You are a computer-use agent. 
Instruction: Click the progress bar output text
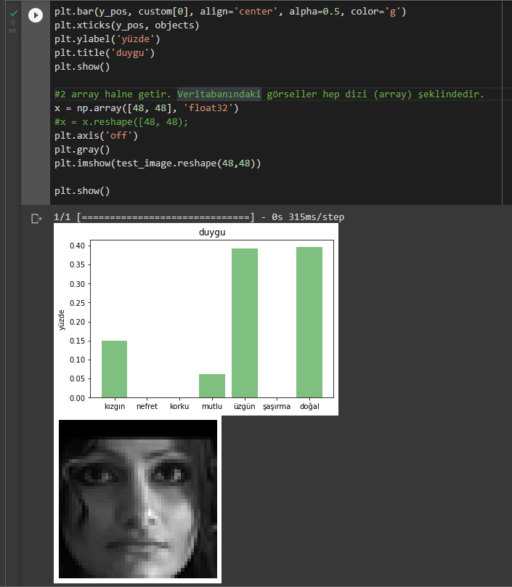point(199,217)
